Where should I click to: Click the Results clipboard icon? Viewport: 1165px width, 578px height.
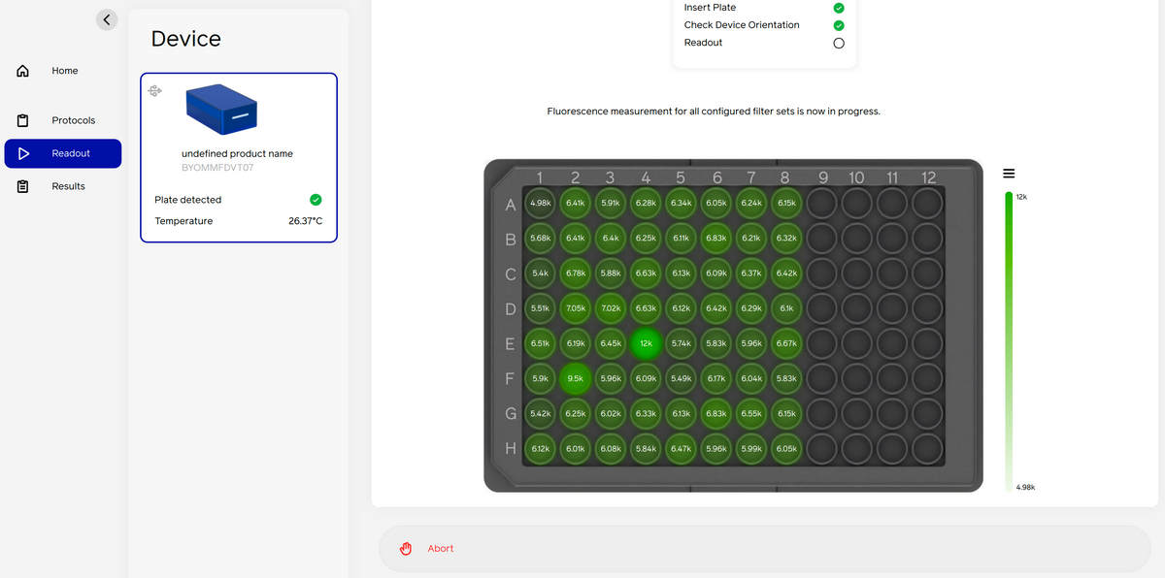pos(23,186)
